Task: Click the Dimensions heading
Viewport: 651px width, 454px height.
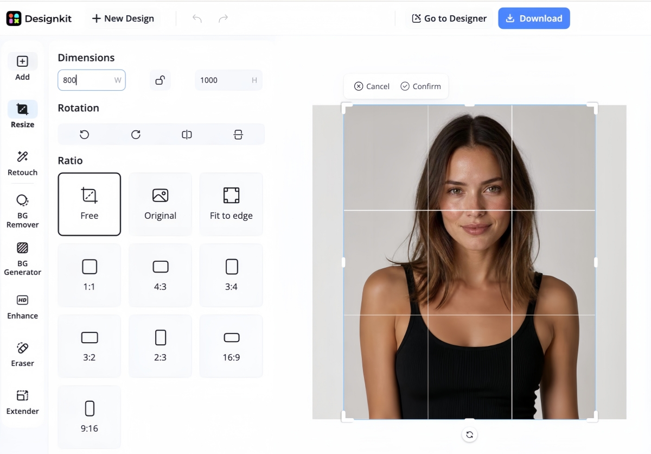Action: point(86,58)
